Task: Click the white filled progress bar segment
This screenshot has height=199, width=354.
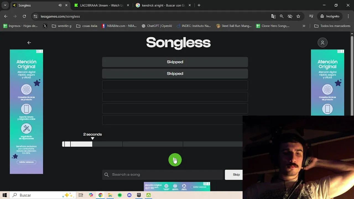Action: tap(81, 144)
